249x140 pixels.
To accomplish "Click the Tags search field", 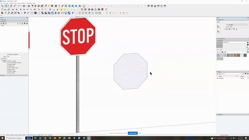I will pyautogui.click(x=231, y=73).
